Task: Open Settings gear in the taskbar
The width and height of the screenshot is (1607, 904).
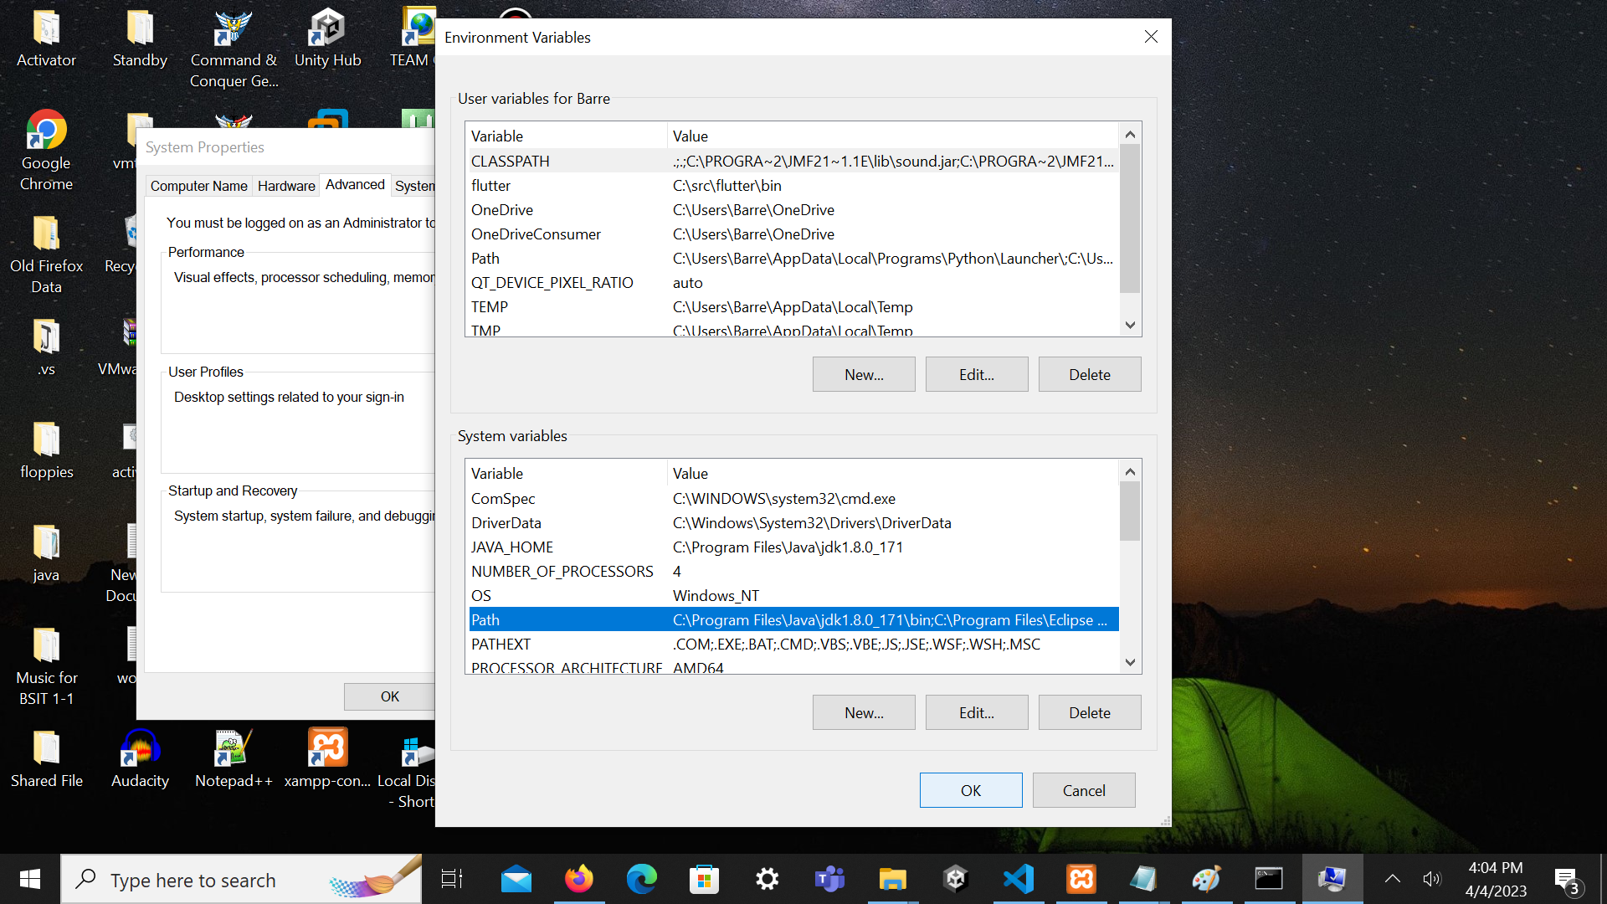Action: (x=768, y=879)
